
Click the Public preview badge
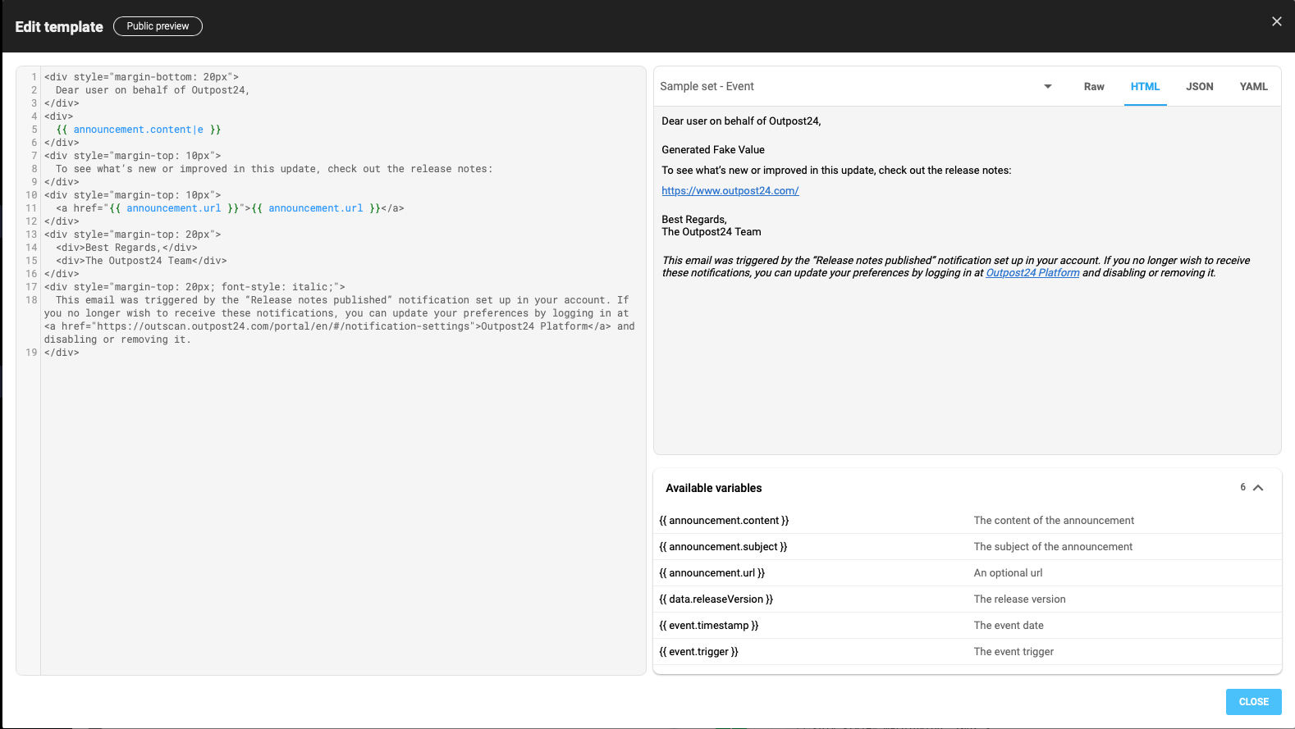tap(158, 26)
